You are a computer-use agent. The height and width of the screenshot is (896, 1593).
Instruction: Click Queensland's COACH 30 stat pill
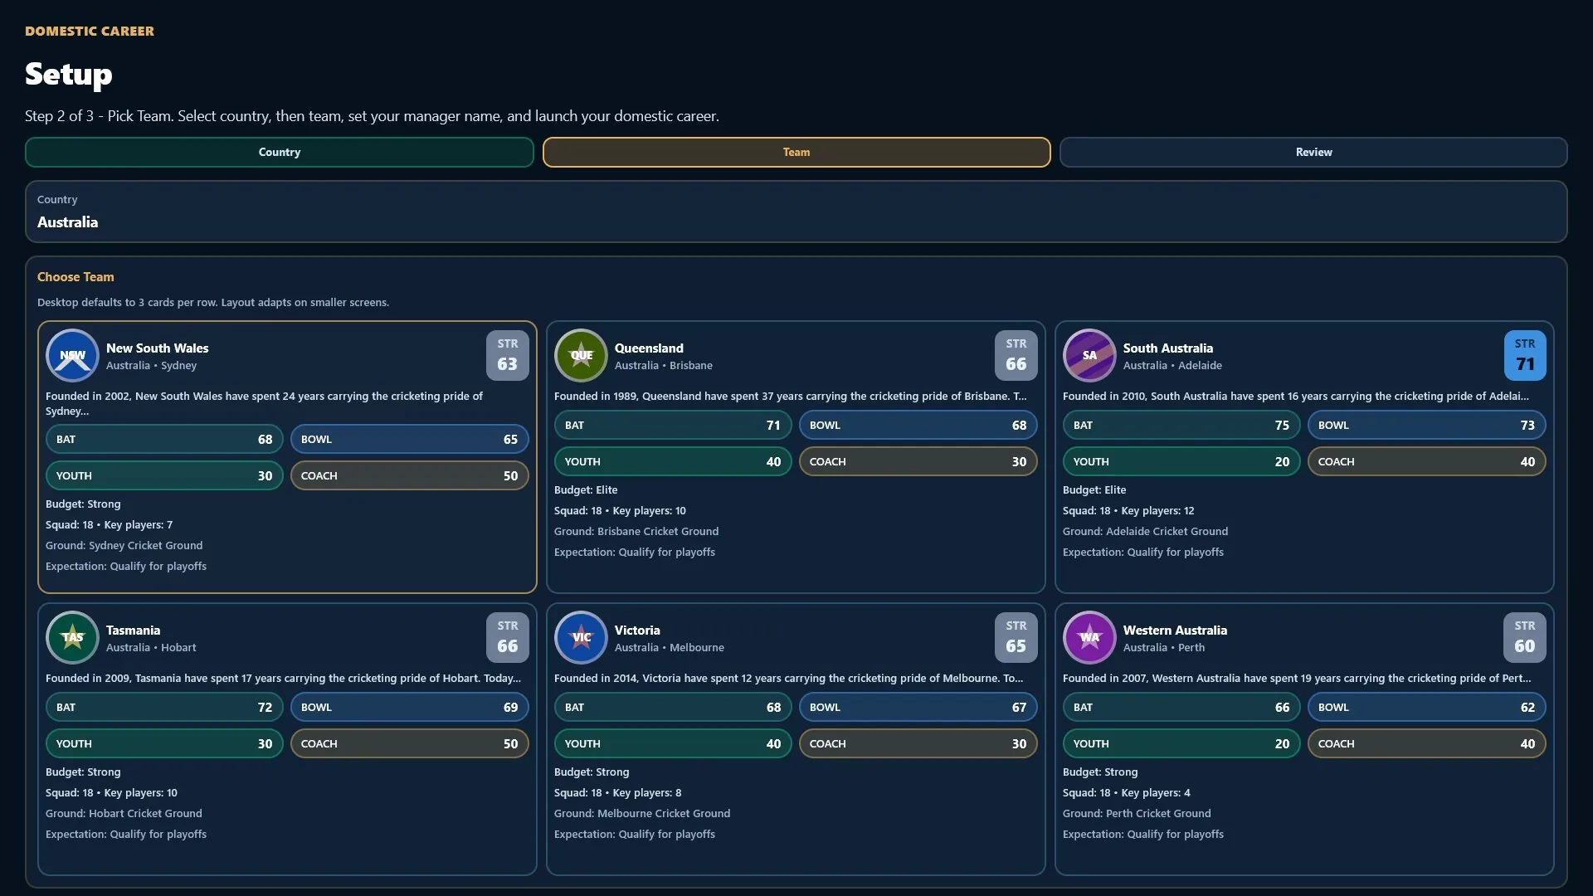pyautogui.click(x=918, y=462)
